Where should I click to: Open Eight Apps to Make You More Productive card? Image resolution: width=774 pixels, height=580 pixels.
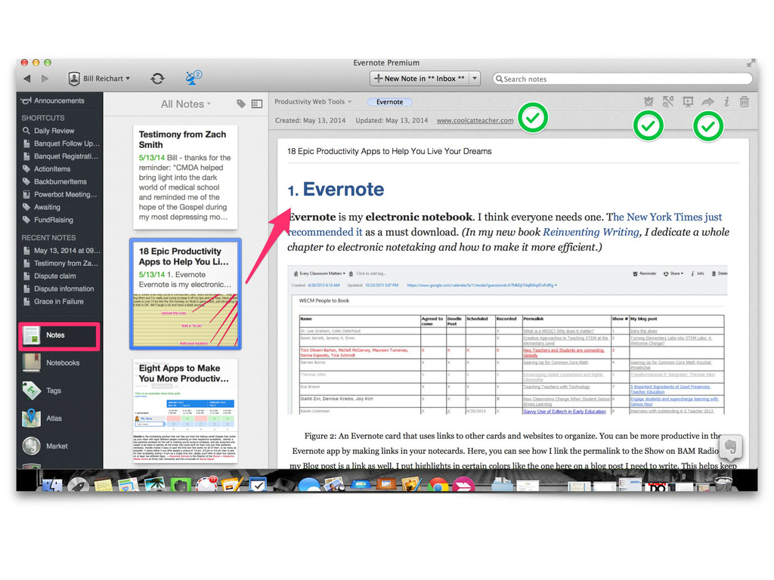coord(185,412)
